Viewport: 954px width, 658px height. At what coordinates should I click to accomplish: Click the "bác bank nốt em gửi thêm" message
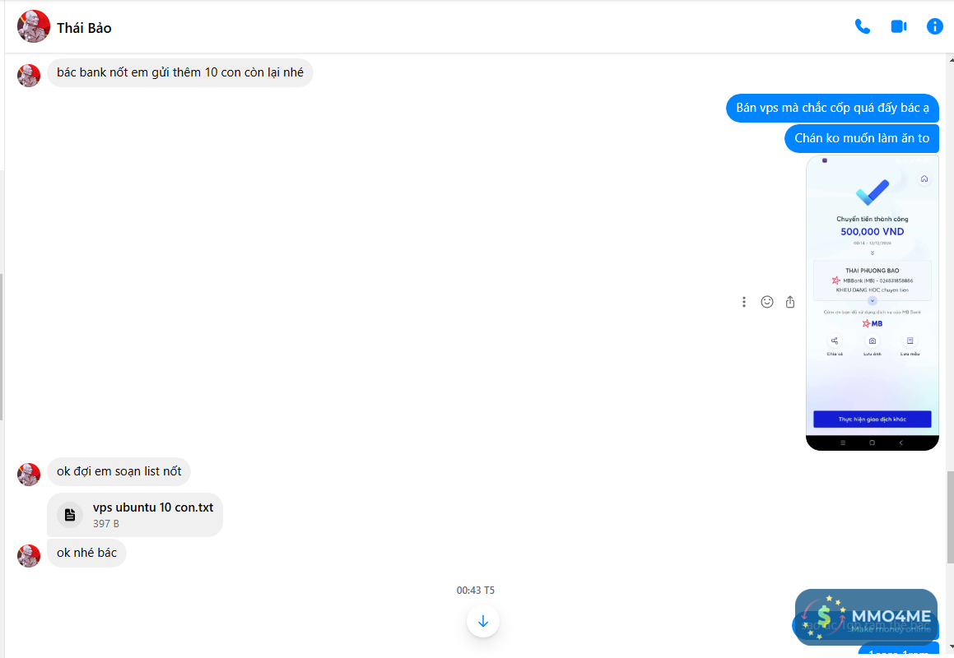180,72
